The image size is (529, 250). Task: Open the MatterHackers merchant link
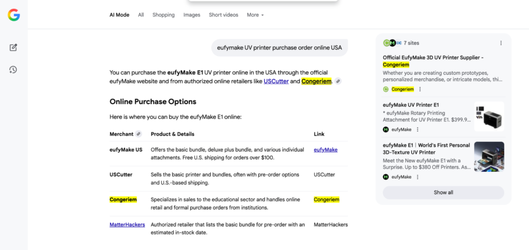click(x=127, y=224)
